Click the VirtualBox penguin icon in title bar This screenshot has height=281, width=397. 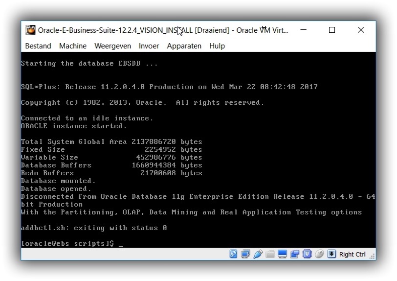tap(30, 30)
